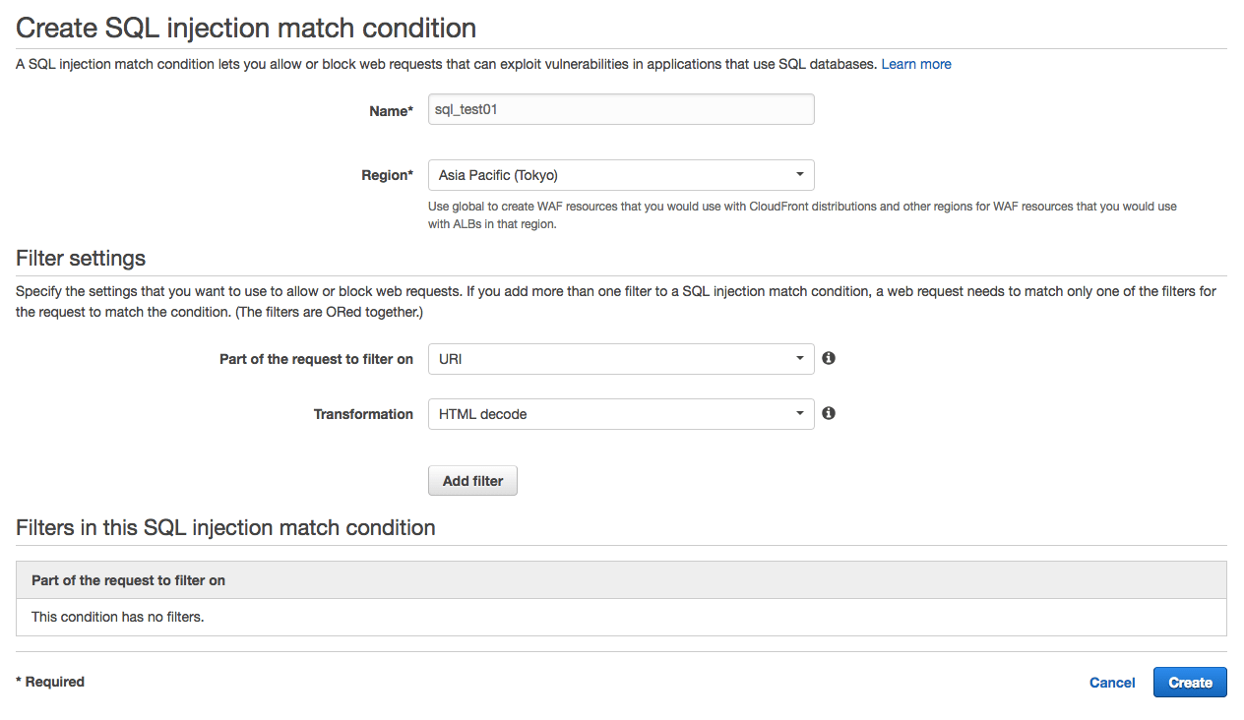1244x720 pixels.
Task: Select the "This condition has no filters" row
Action: point(118,618)
